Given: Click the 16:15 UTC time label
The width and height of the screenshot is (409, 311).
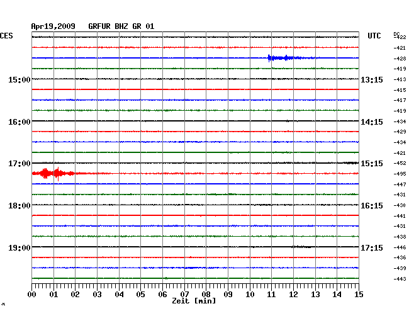Looking at the screenshot, I should [372, 206].
